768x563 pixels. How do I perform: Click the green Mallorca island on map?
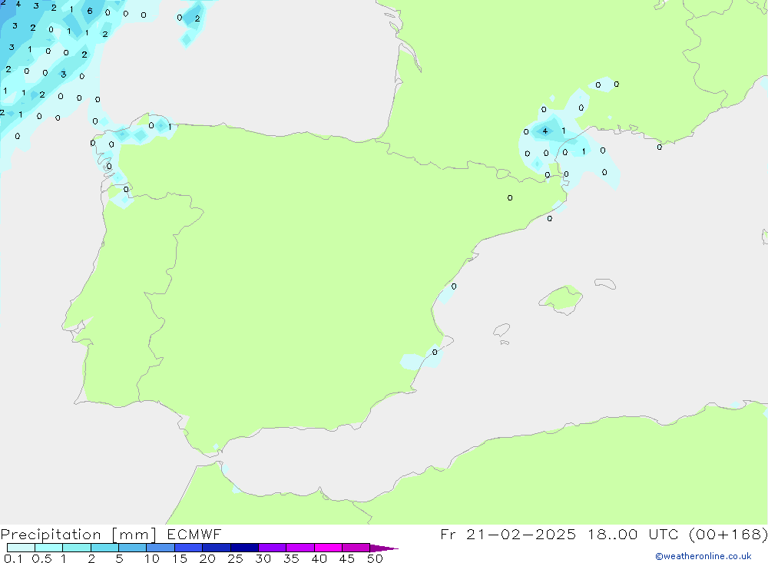tap(562, 298)
